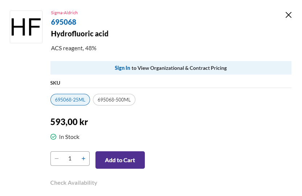This screenshot has width=302, height=196.
Task: Click the ACS reagent, 48% description
Action: (x=74, y=48)
